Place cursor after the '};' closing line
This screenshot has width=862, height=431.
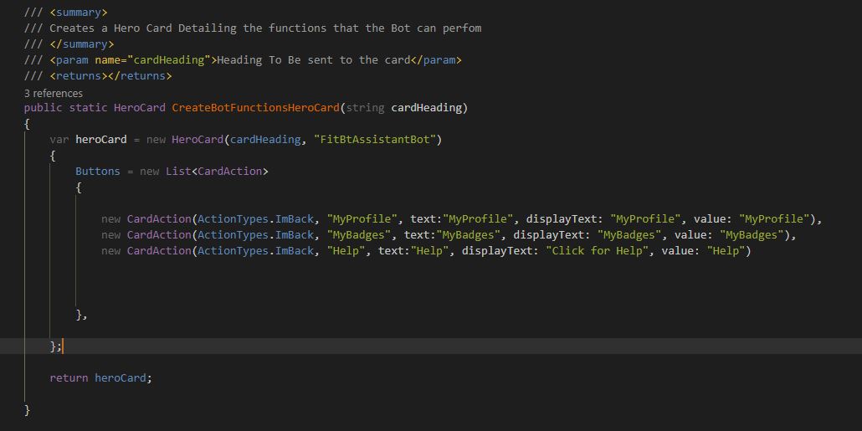pyautogui.click(x=63, y=346)
